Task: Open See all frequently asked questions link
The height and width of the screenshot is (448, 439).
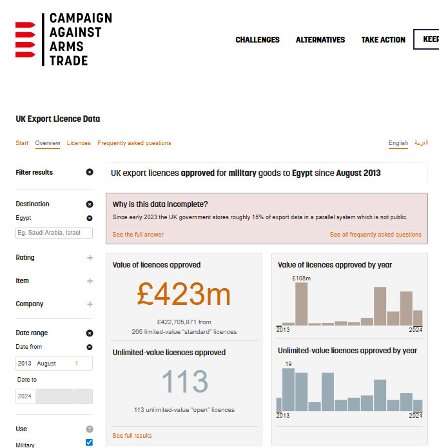Action: (376, 235)
